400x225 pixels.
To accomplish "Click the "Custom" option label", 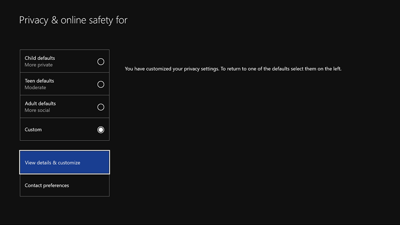I will pos(33,130).
